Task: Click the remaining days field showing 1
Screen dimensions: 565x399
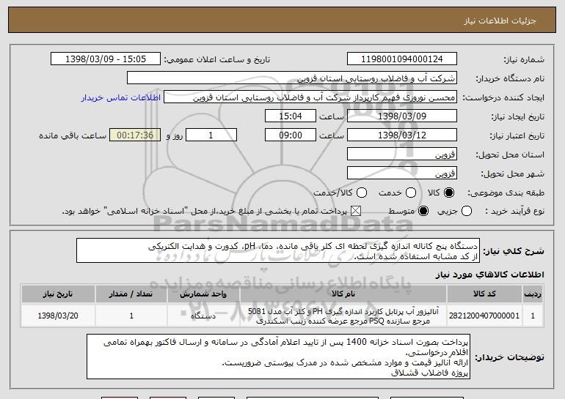Action: pos(211,135)
